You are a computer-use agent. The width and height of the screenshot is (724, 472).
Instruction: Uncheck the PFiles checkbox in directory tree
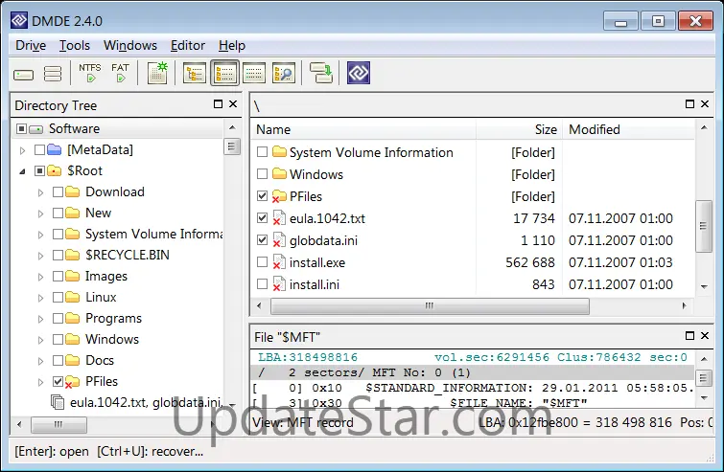58,381
